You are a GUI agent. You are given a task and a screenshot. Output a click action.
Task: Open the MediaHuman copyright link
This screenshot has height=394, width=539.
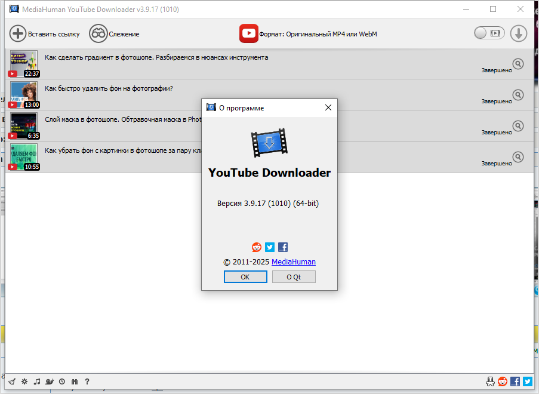(x=293, y=261)
